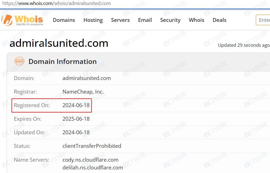The height and width of the screenshot is (173, 270).
Task: Click the cody.ns.cloudflare.com name server
Action: click(x=90, y=160)
